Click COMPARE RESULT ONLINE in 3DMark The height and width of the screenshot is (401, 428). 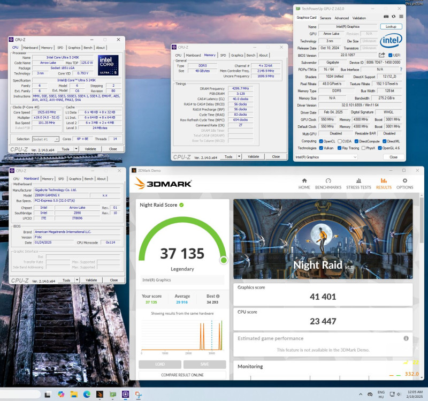coord(182,375)
